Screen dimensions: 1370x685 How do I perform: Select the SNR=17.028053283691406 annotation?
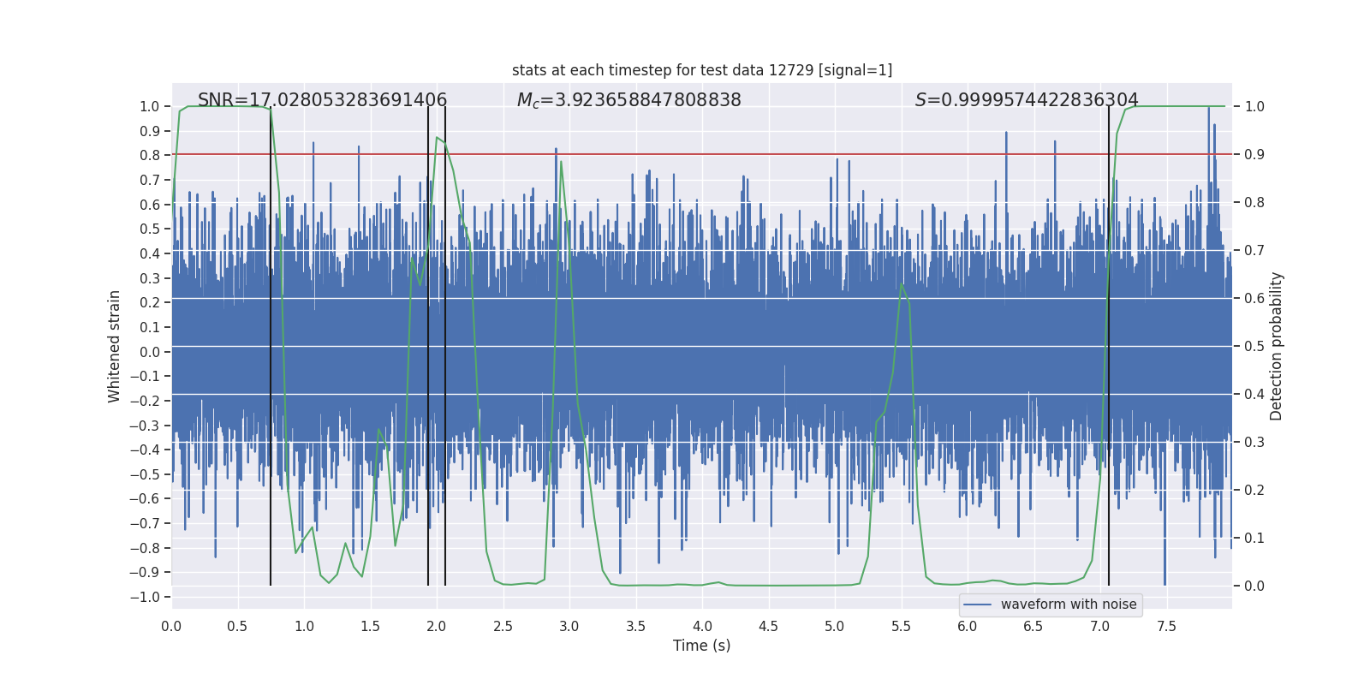323,100
